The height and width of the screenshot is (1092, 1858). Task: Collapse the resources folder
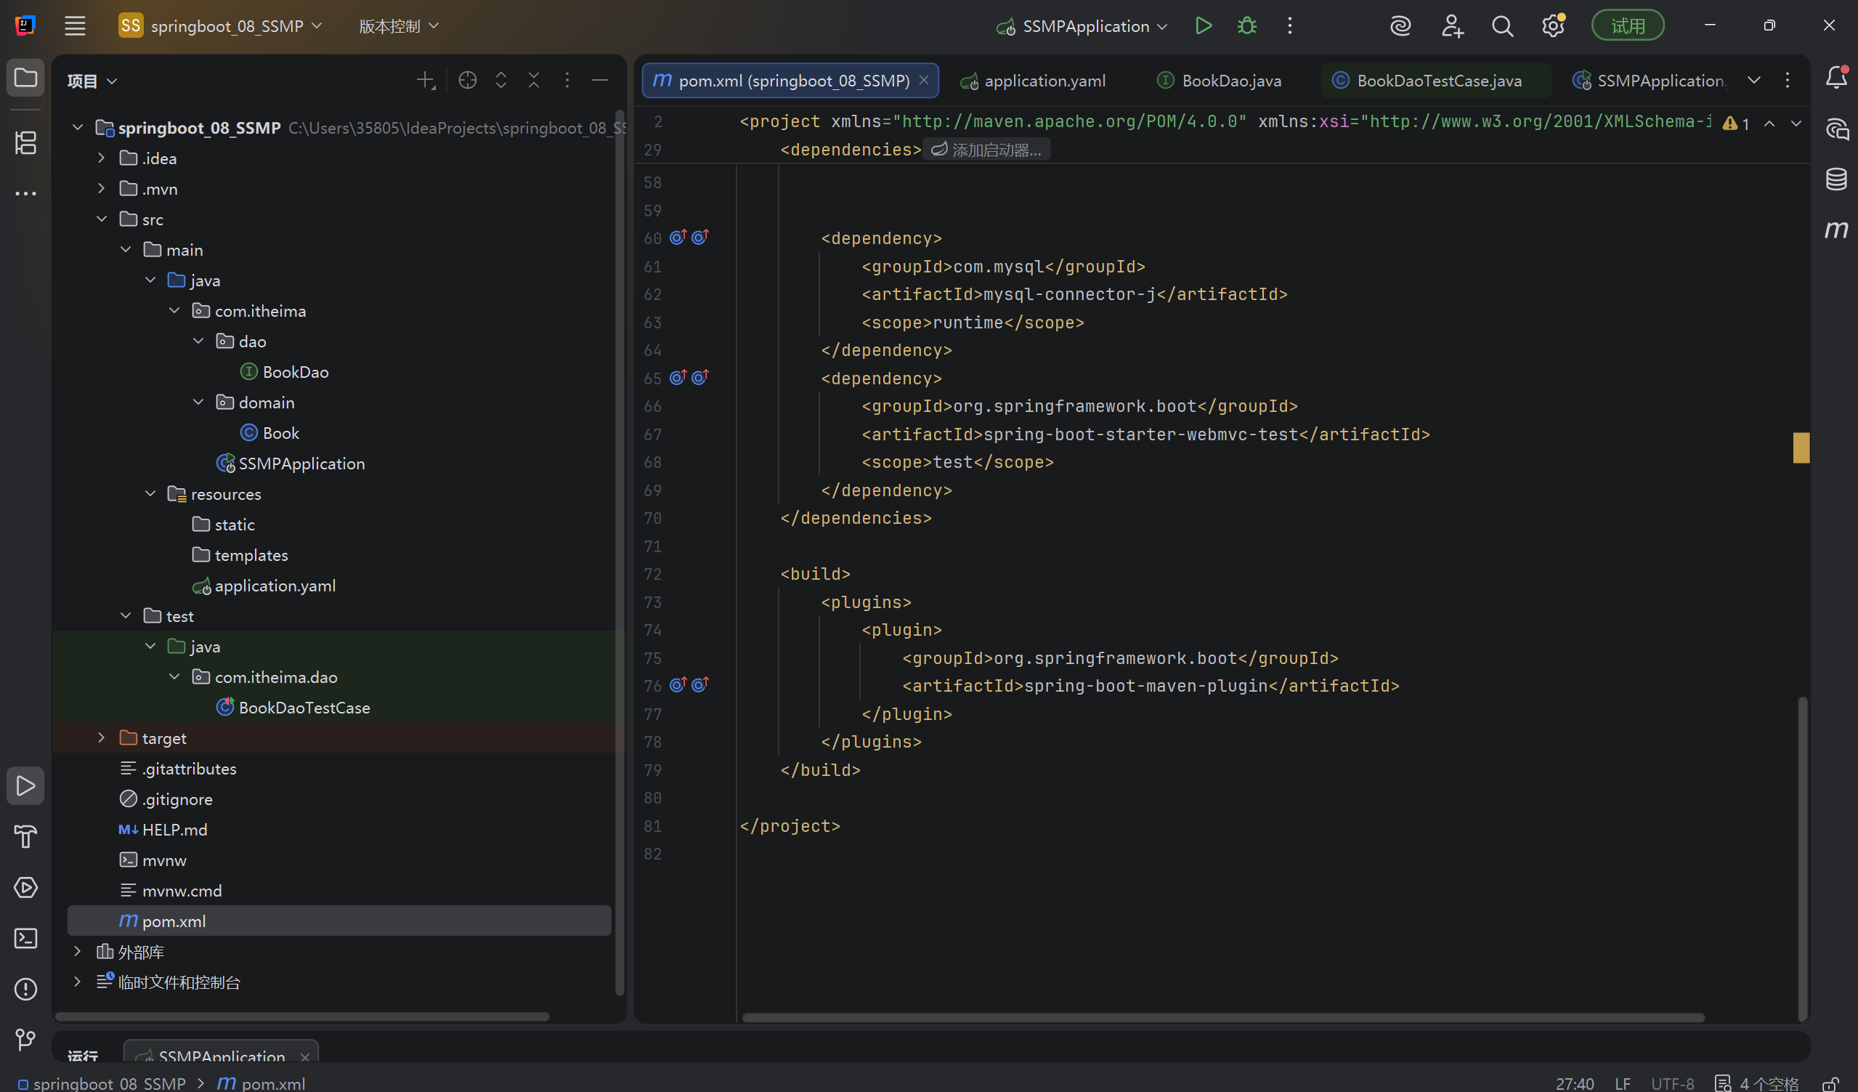point(150,494)
